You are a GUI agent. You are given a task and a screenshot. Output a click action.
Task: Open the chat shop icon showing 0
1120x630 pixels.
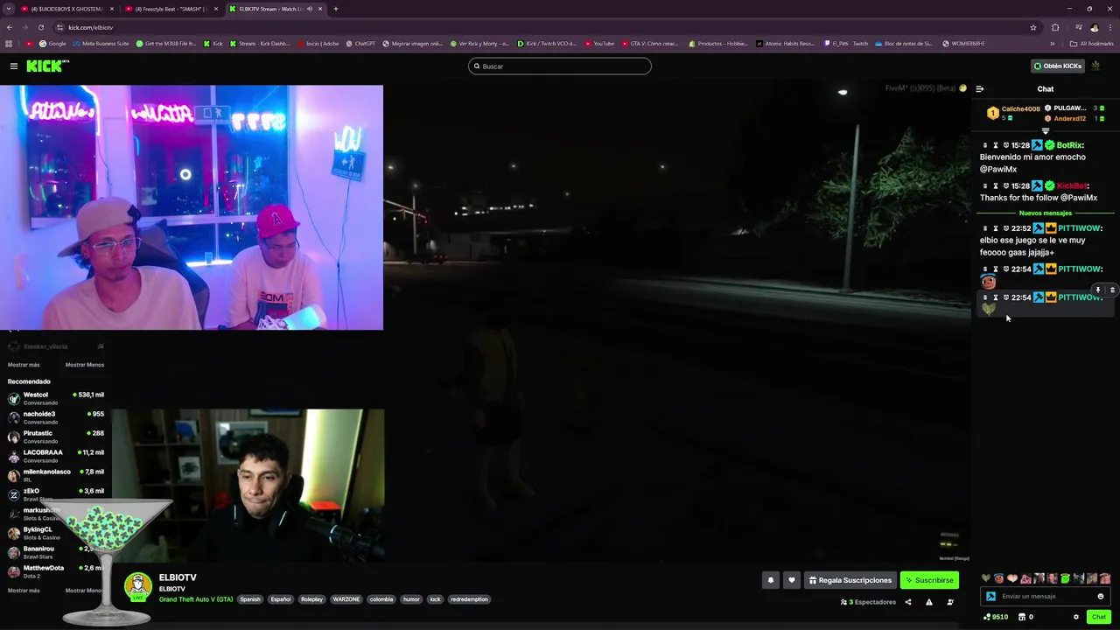[1025, 617]
